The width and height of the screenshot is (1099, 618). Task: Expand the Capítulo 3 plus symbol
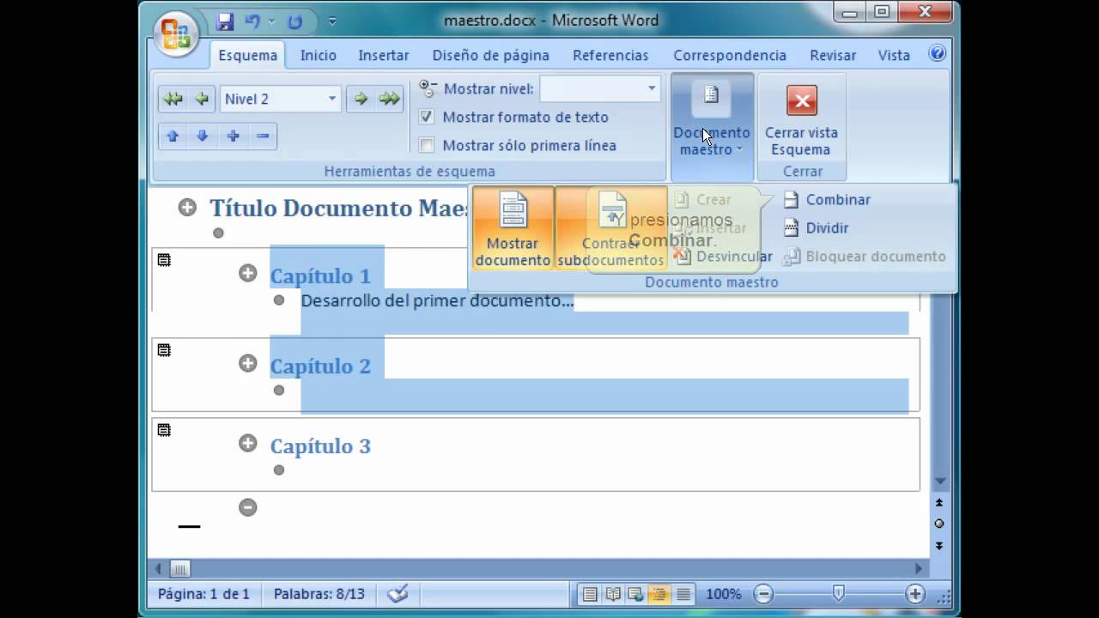(x=248, y=443)
